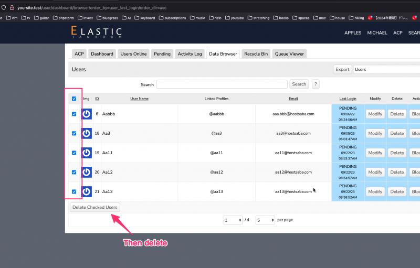Click the profile image icon for Aa13
The width and height of the screenshot is (420, 268).
coord(87,191)
